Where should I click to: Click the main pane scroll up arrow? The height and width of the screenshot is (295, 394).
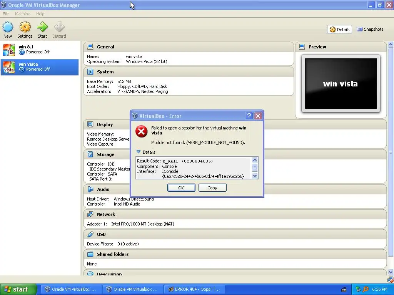(391, 45)
